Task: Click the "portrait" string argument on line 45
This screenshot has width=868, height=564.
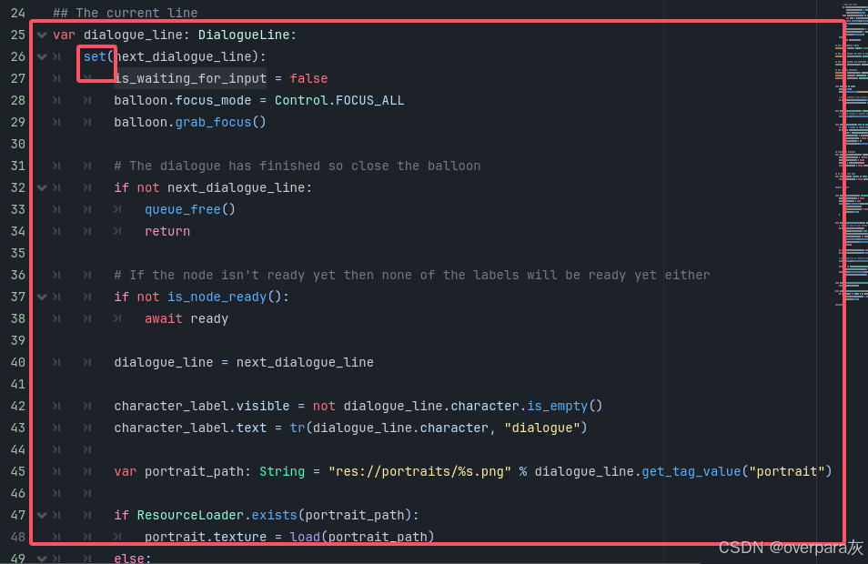Action: [x=787, y=471]
